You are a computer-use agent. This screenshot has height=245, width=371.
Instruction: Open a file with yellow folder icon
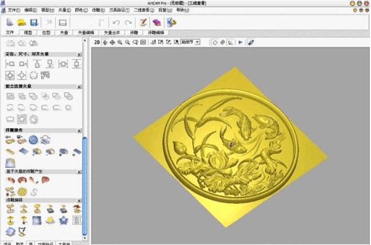pos(22,22)
